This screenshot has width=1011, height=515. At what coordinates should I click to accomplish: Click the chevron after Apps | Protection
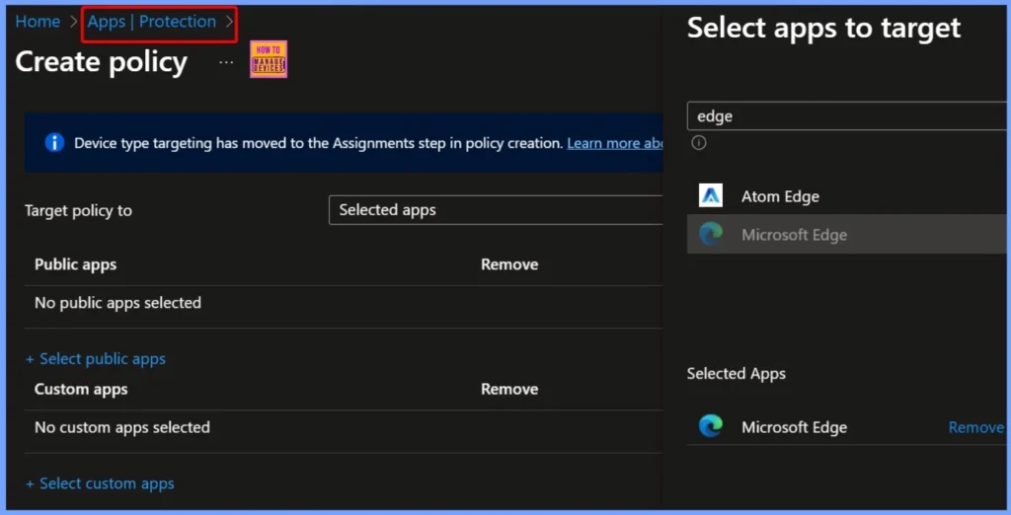point(229,22)
